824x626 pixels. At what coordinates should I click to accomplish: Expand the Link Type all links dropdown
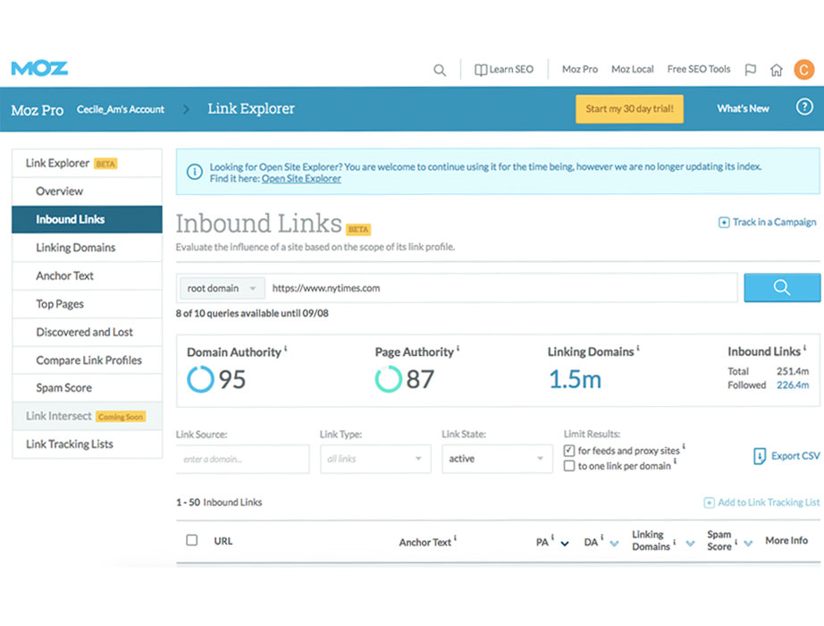[x=374, y=459]
